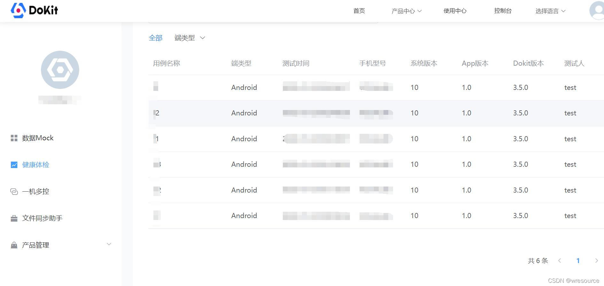Screen dimensions: 604x286
Task: Expand the 产品管理 submenu chevron
Action: tap(109, 244)
